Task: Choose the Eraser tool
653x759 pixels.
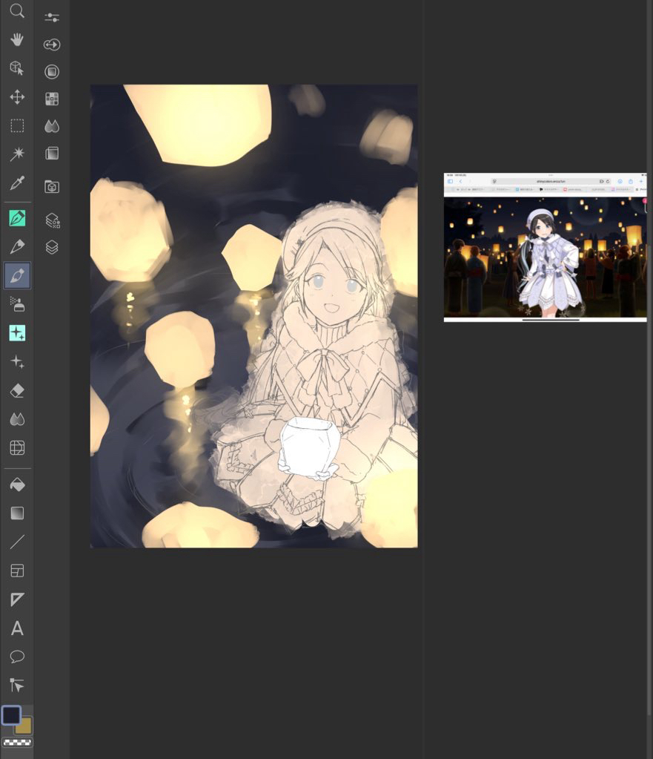Action: click(x=16, y=390)
